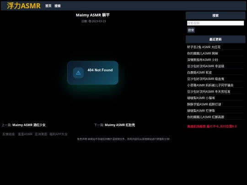The height and width of the screenshot is (185, 247).
Task: Click the 浮力ASMR site logo
Action: [24, 6]
